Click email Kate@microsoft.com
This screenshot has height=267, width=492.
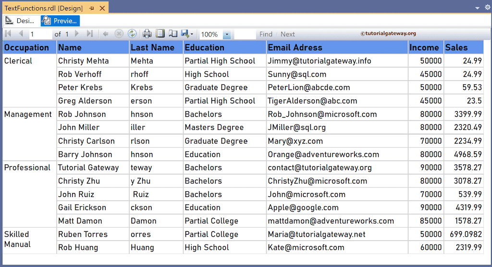pos(306,247)
